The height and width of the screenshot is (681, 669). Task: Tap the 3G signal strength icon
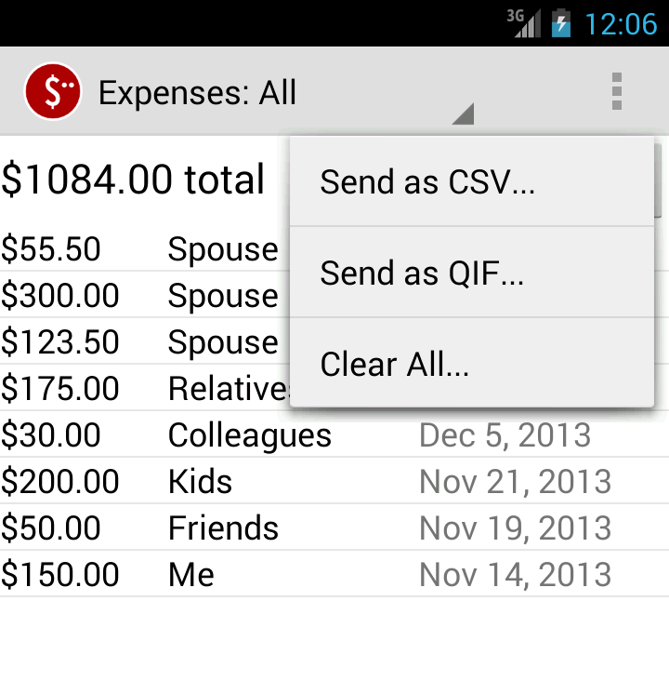(x=526, y=22)
